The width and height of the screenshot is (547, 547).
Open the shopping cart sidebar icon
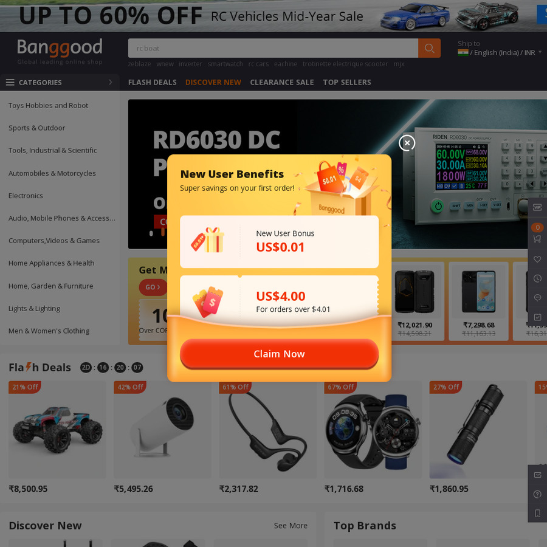(537, 239)
